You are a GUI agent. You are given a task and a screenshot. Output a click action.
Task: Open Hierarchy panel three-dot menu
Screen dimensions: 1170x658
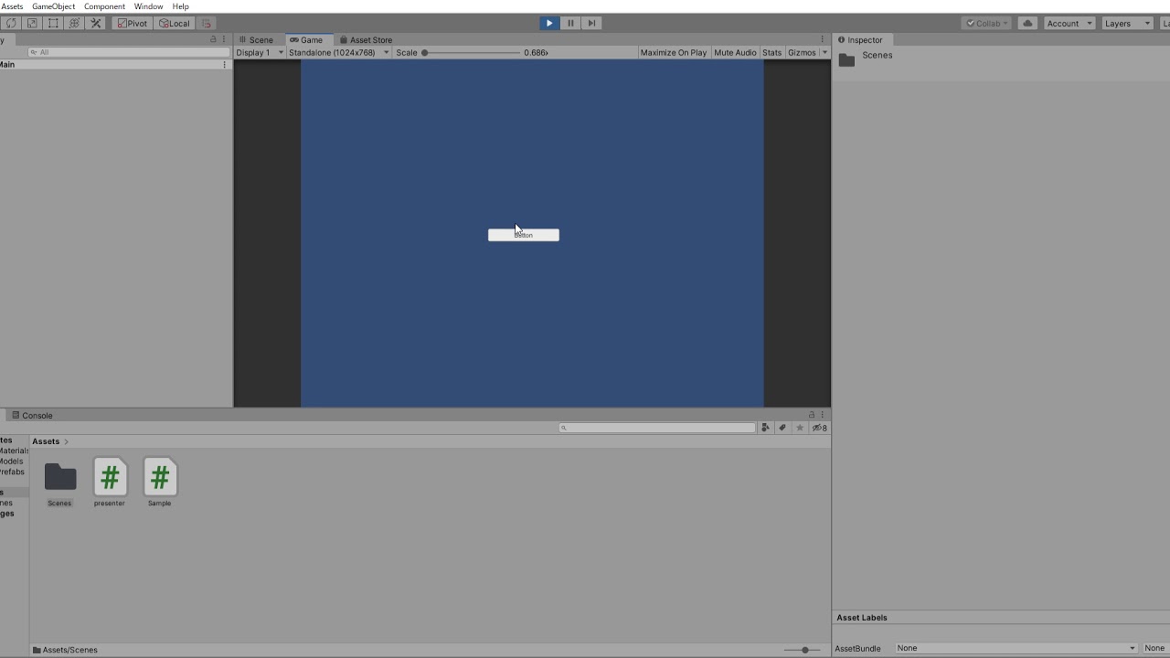[224, 39]
